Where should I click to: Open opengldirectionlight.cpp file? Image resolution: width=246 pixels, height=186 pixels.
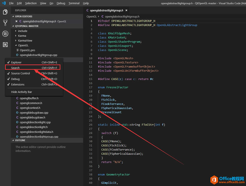coord(35,122)
